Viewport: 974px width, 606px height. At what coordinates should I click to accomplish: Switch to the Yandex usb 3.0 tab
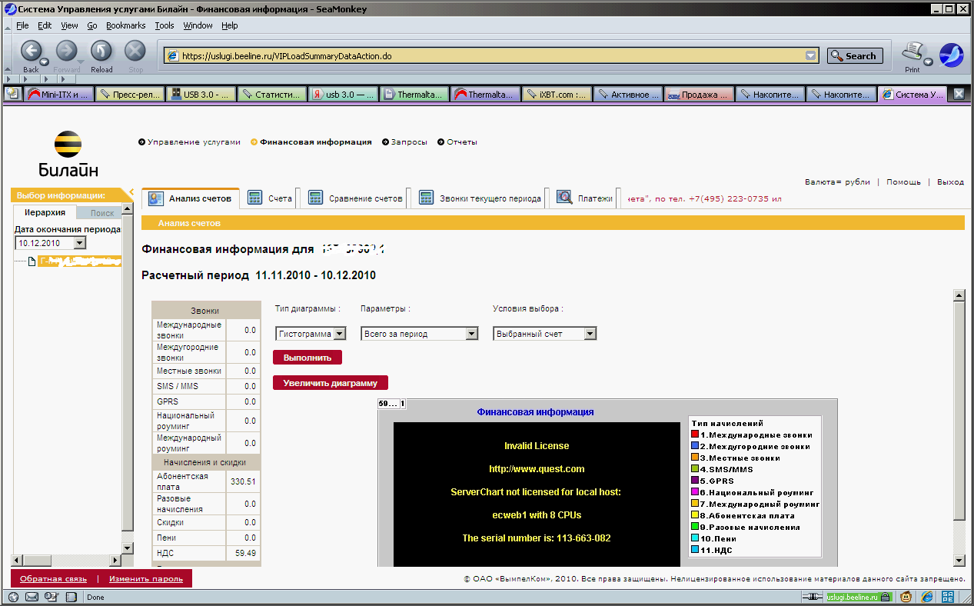(x=344, y=95)
